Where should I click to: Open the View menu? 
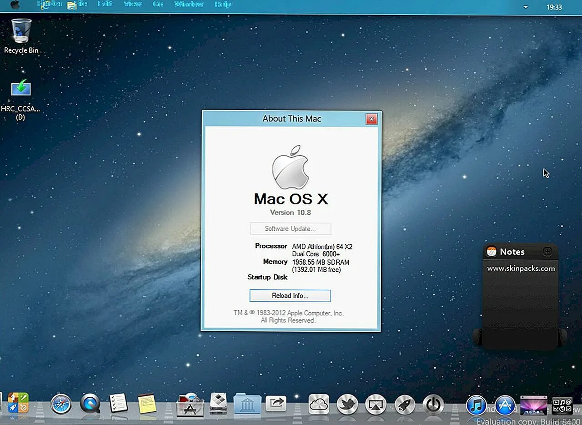[132, 4]
